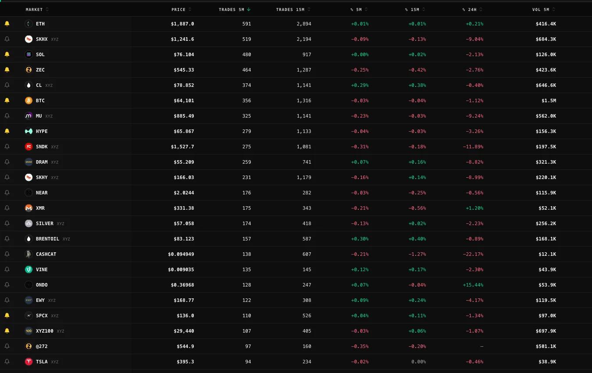This screenshot has height=373, width=592.
Task: Click the SOL coin icon
Action: 29,54
